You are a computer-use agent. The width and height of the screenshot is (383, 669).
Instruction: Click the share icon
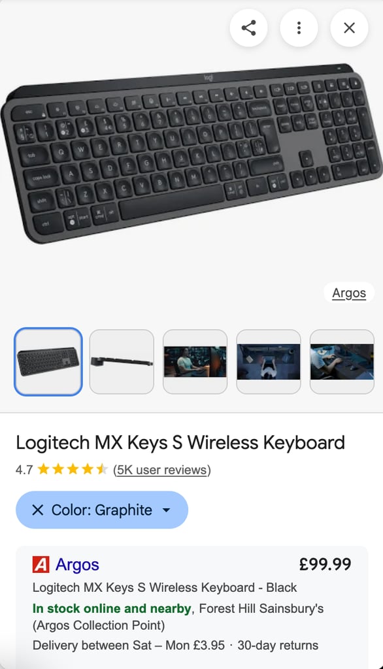(x=248, y=27)
